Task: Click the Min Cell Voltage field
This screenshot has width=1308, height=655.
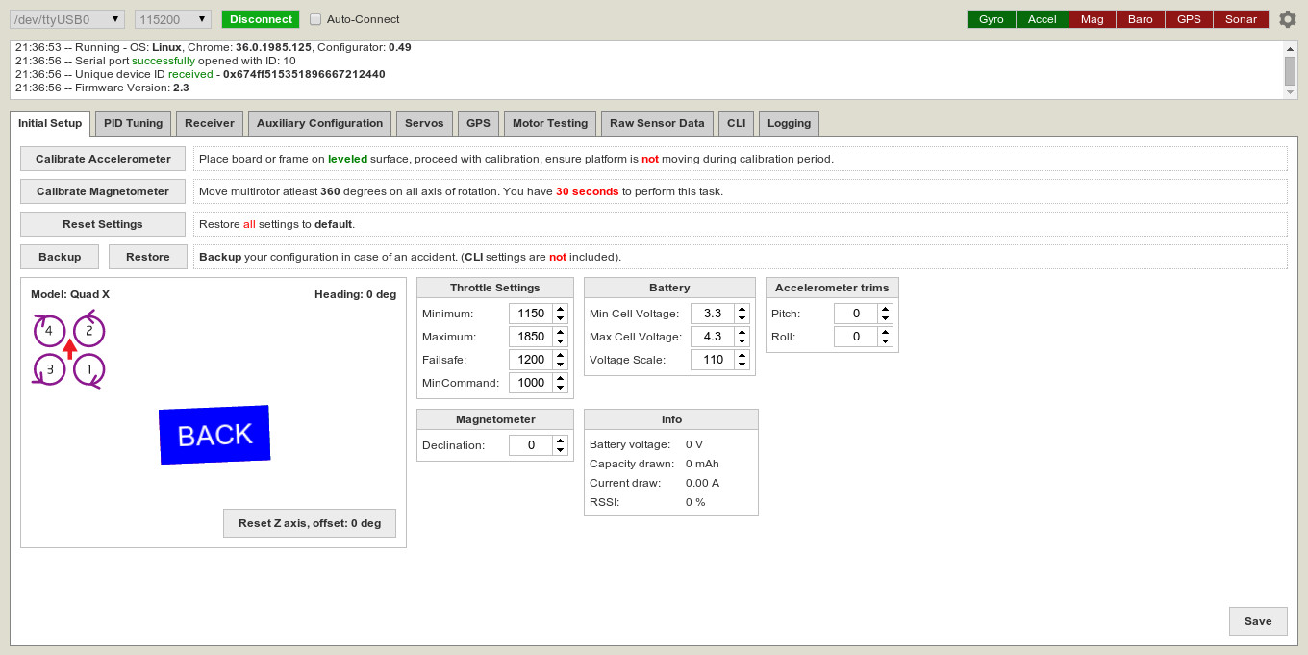Action: pos(713,314)
